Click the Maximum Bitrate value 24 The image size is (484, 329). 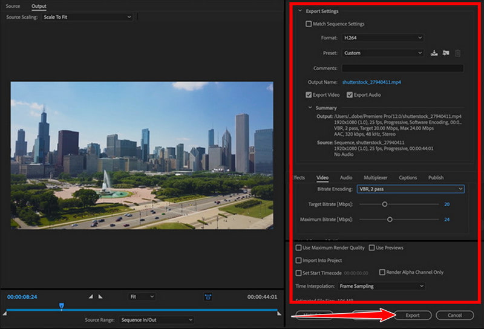446,220
